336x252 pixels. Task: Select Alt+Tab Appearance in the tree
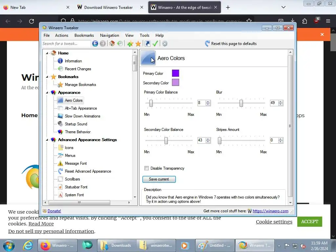(81, 108)
